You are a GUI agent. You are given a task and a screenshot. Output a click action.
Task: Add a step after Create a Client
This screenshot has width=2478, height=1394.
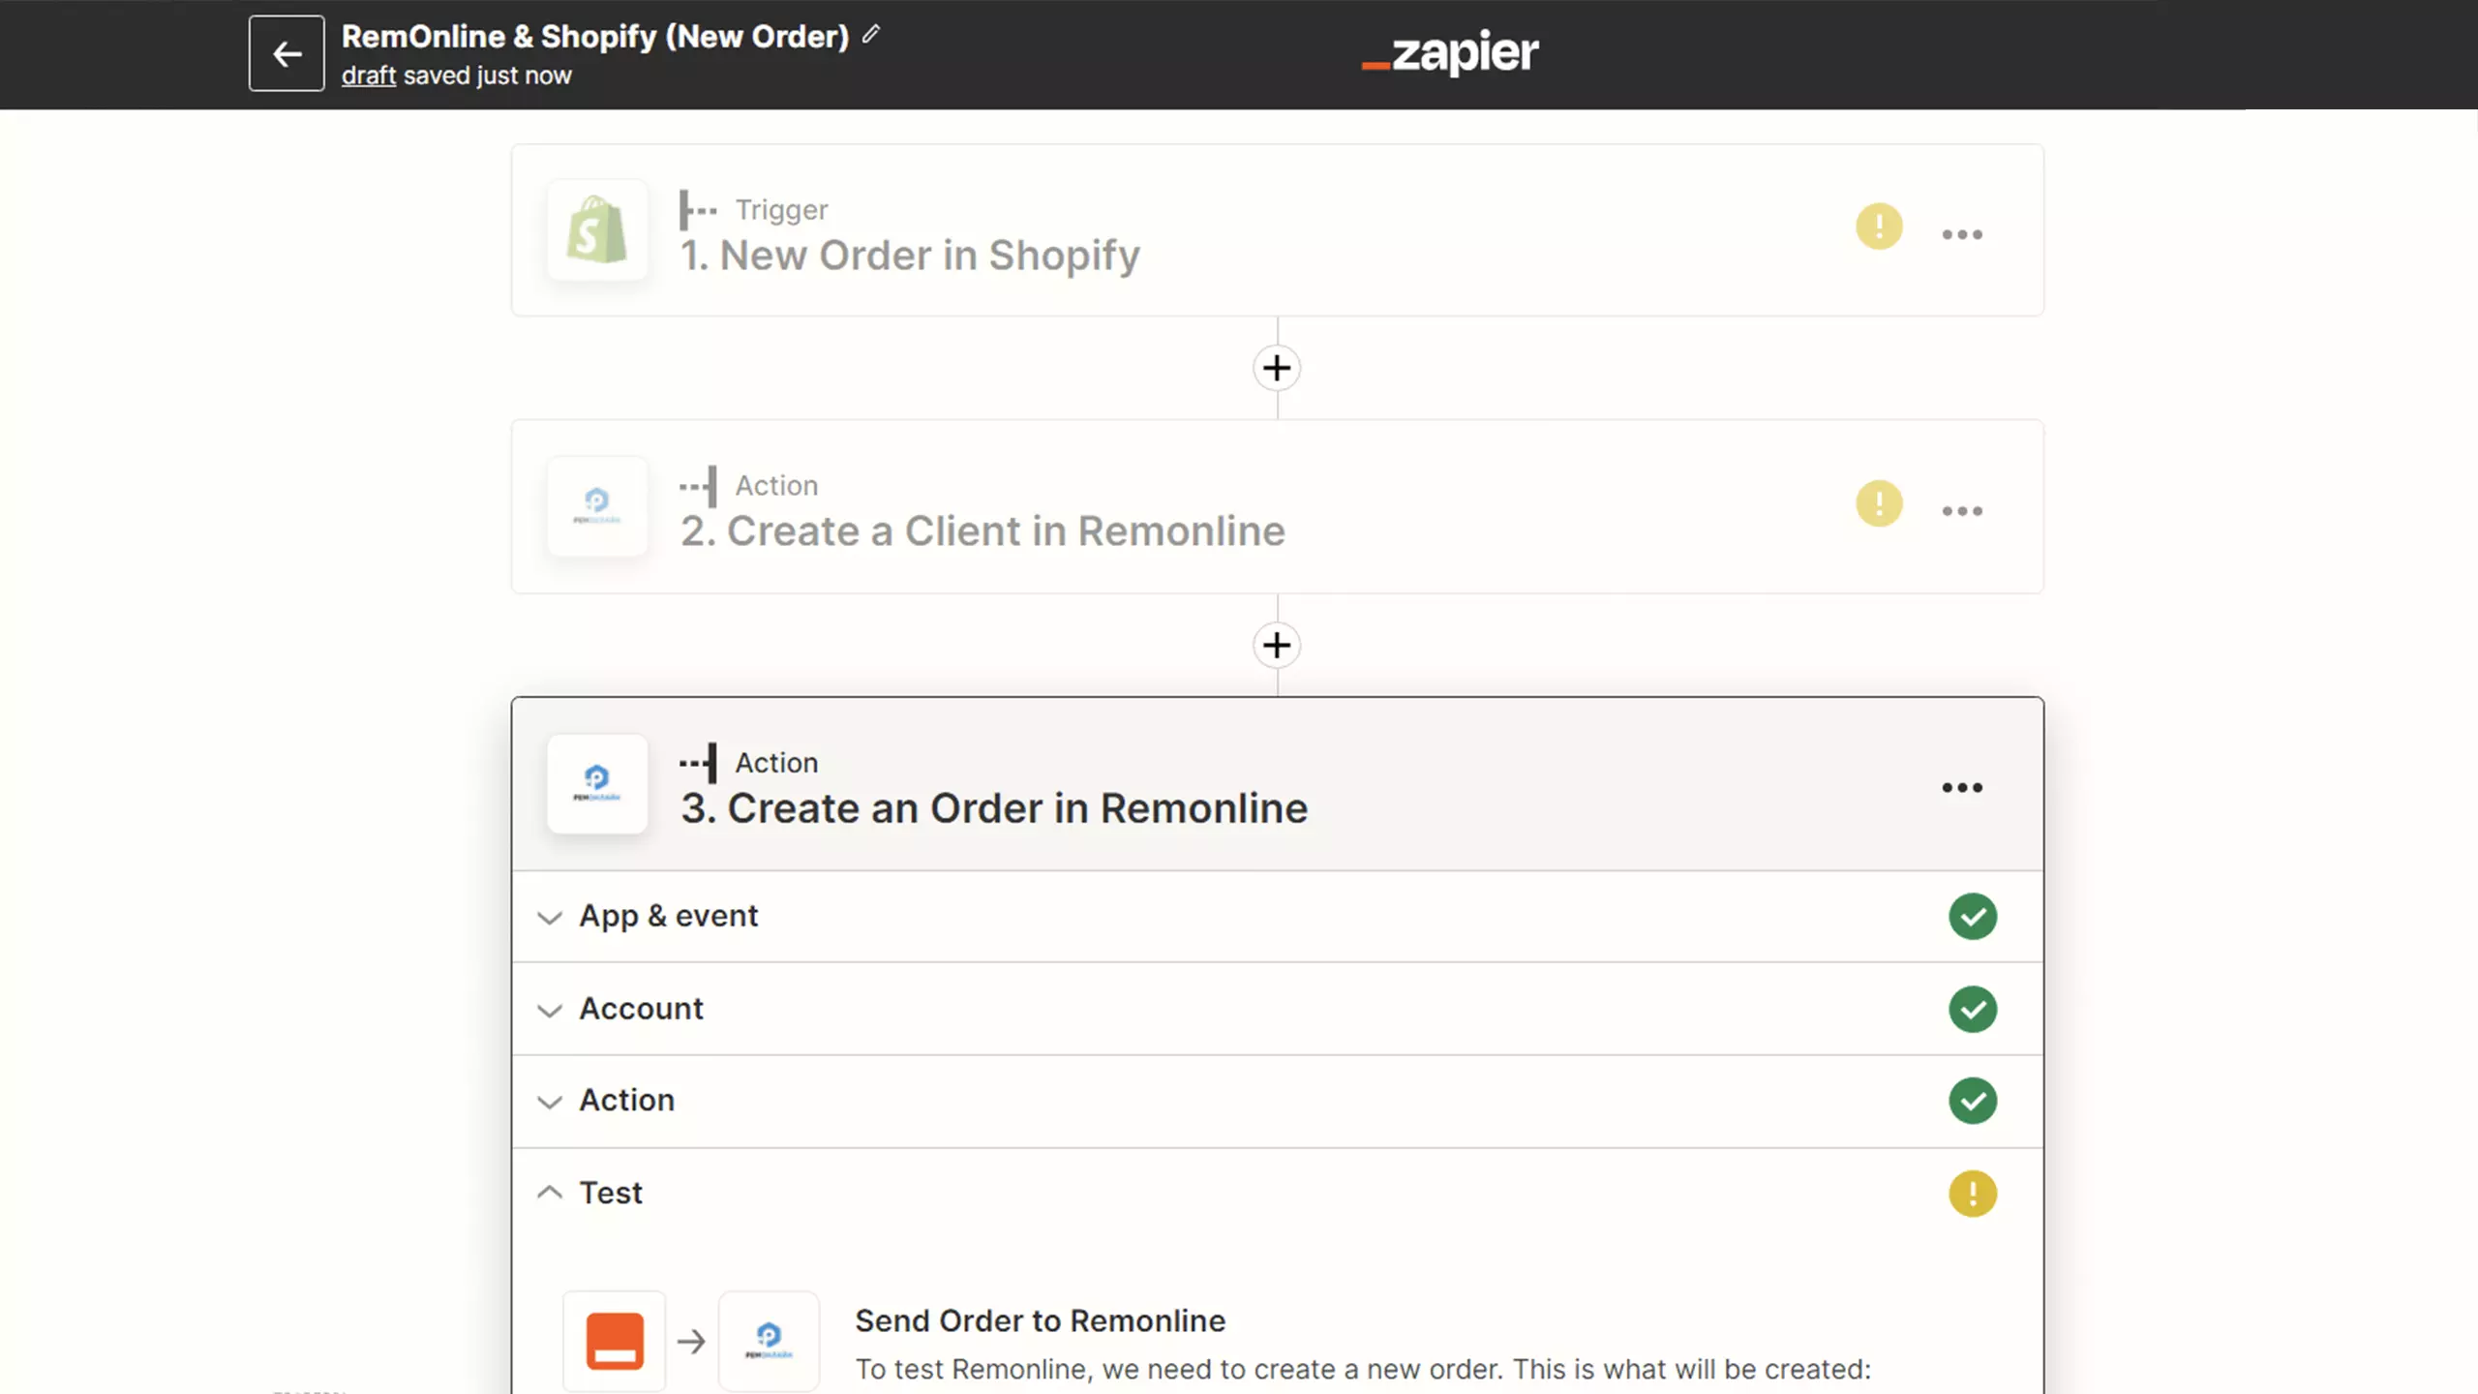(1277, 645)
